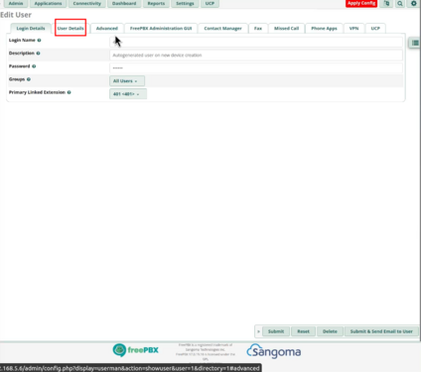
Task: Click Submit & Send Email to User
Action: pyautogui.click(x=381, y=331)
